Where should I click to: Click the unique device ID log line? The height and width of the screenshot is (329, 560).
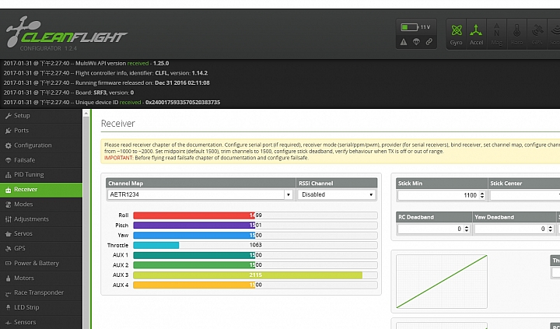(112, 103)
